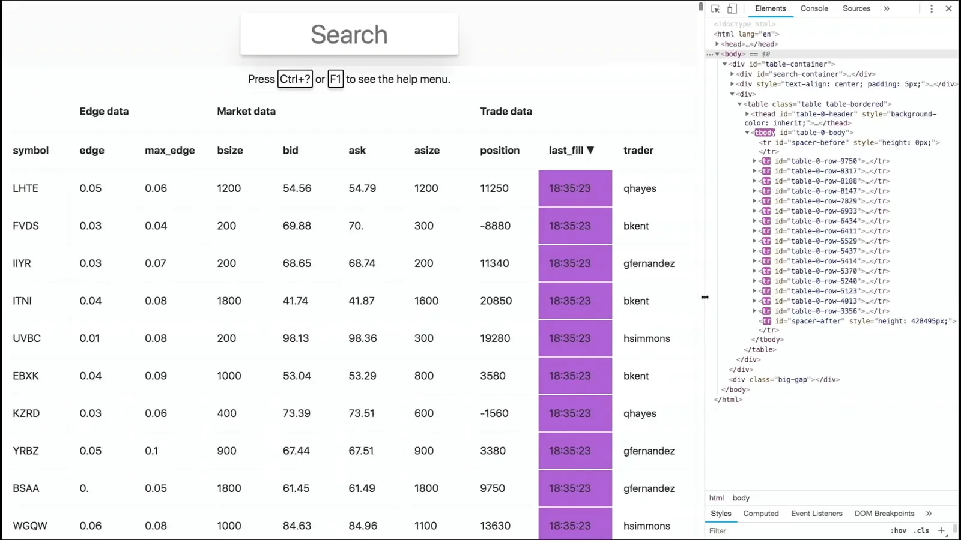Click the trader column header

pos(638,151)
